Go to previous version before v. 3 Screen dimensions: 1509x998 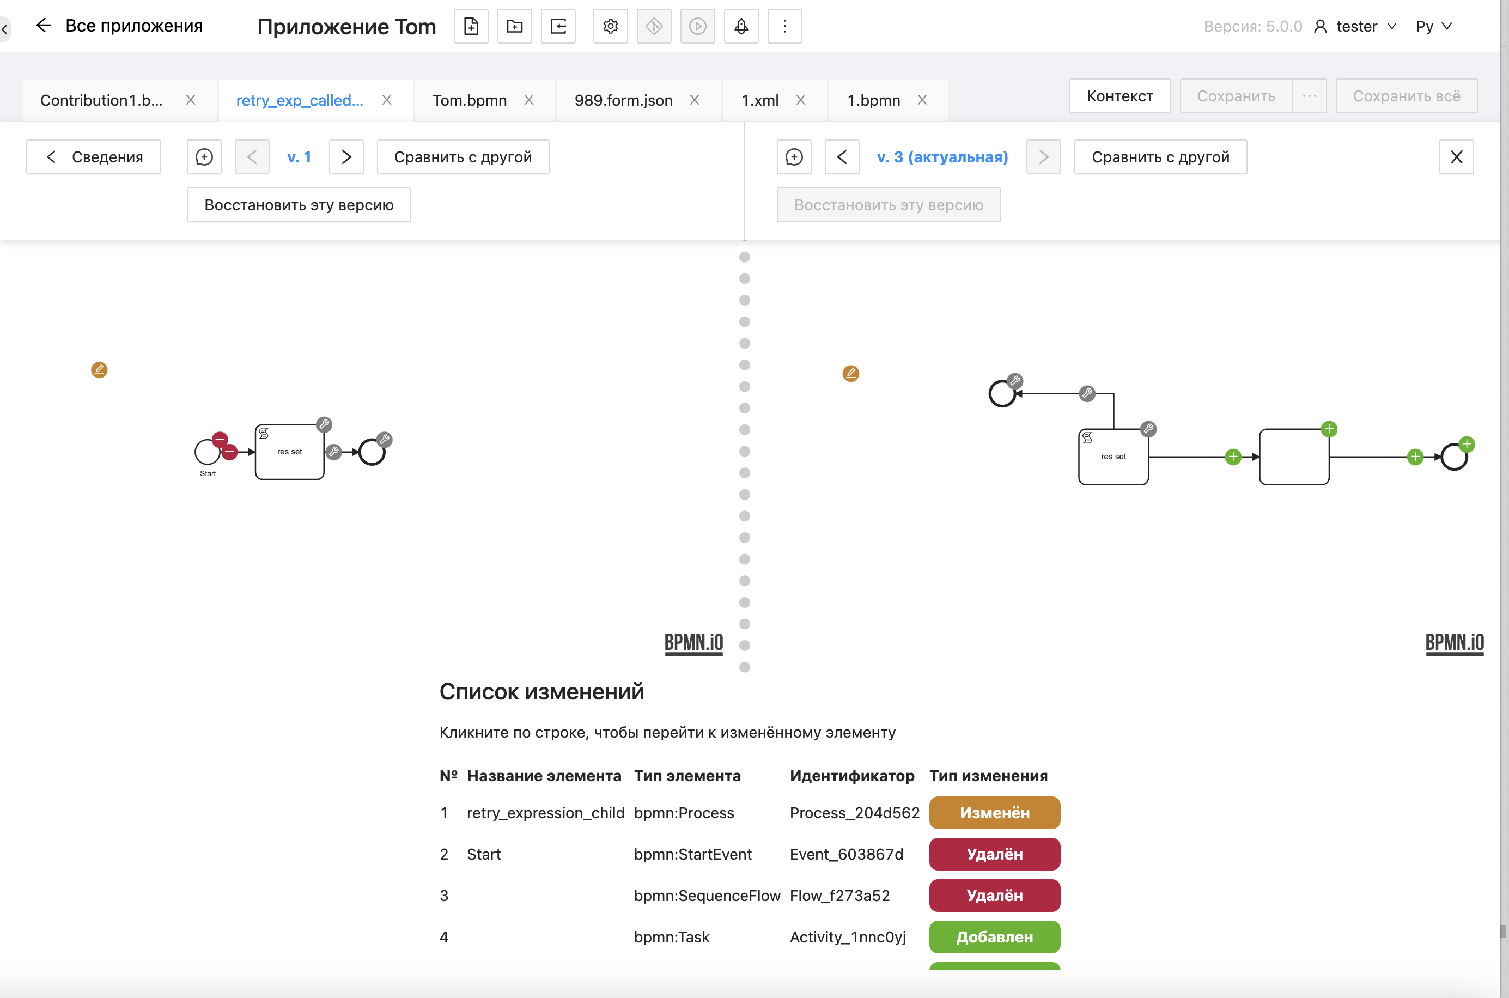point(841,156)
